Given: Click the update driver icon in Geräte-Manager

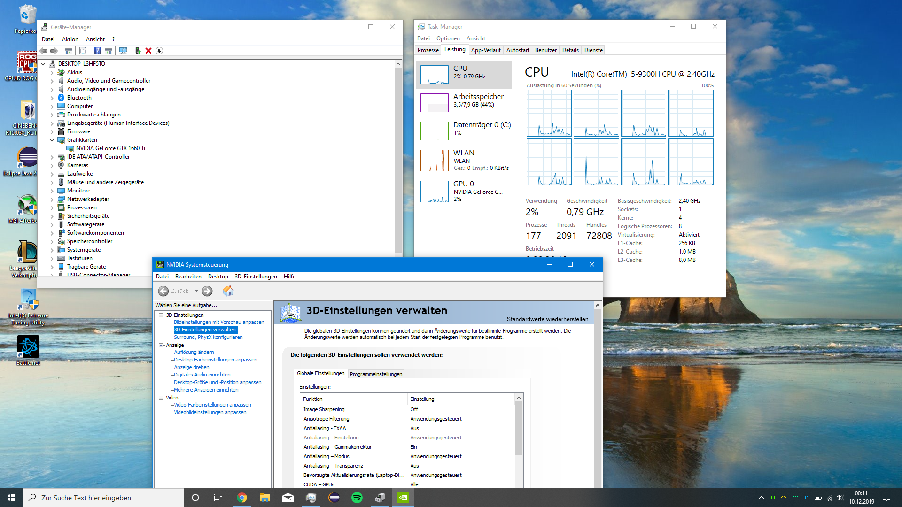Looking at the screenshot, I should [x=138, y=51].
